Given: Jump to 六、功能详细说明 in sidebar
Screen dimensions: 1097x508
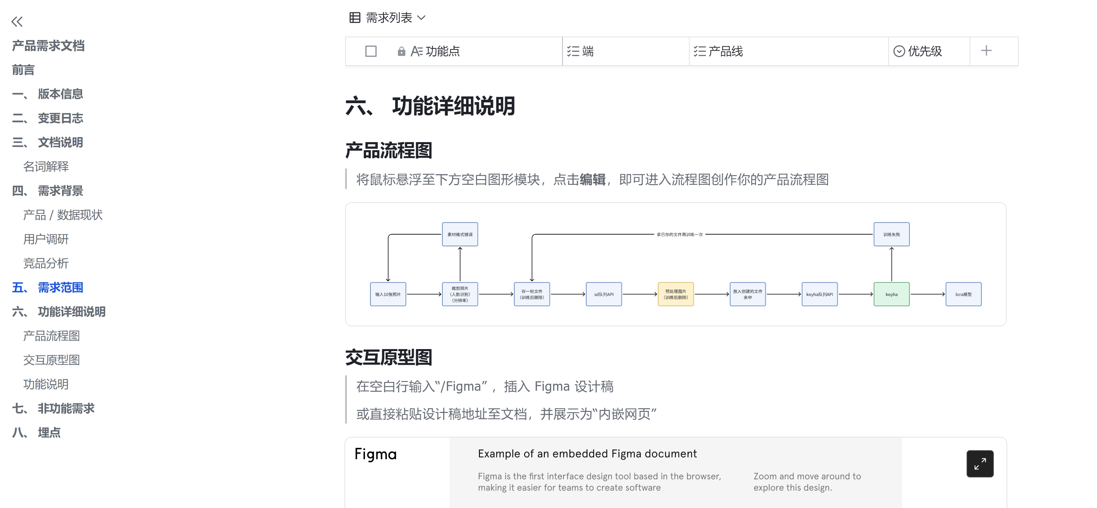Looking at the screenshot, I should click(59, 312).
